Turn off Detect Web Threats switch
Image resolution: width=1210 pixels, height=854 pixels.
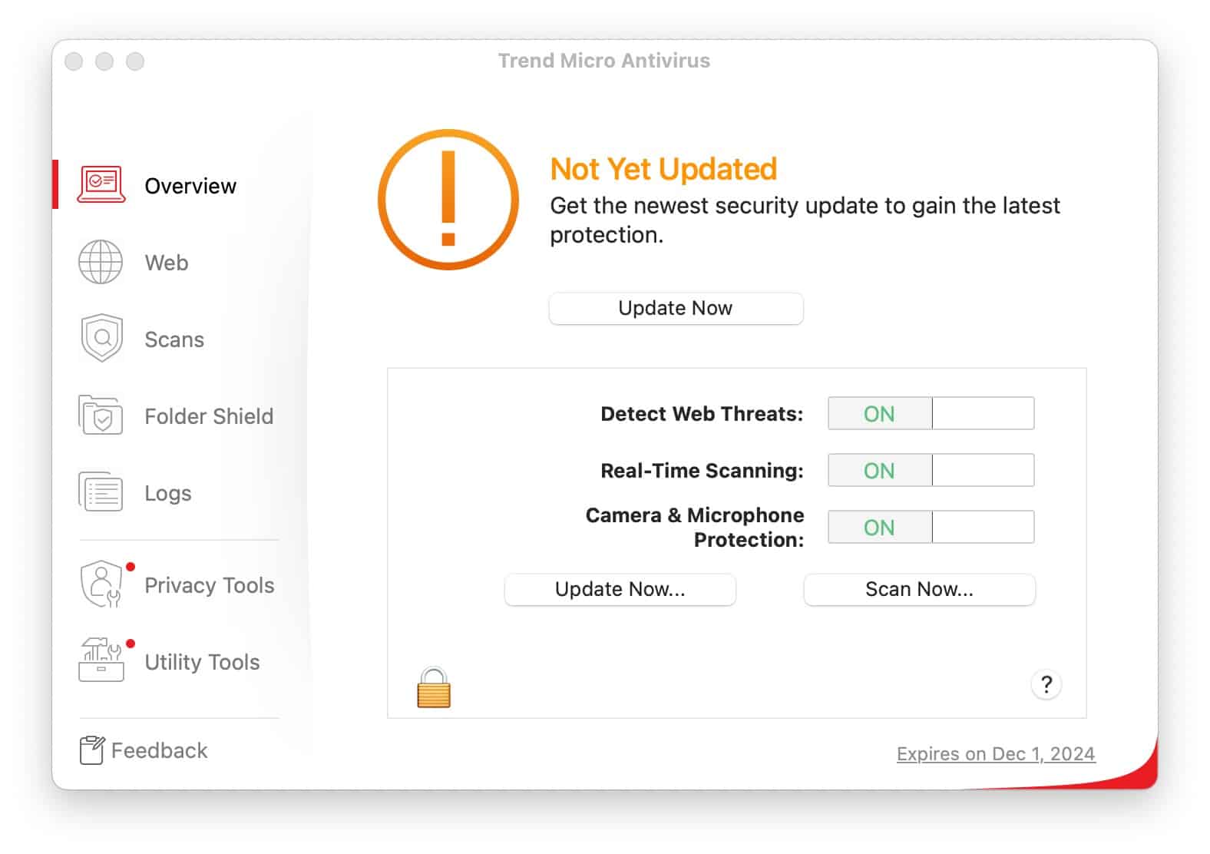[931, 413]
